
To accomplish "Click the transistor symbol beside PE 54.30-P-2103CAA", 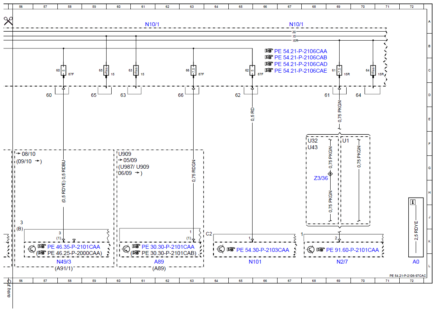I will click(x=221, y=249).
